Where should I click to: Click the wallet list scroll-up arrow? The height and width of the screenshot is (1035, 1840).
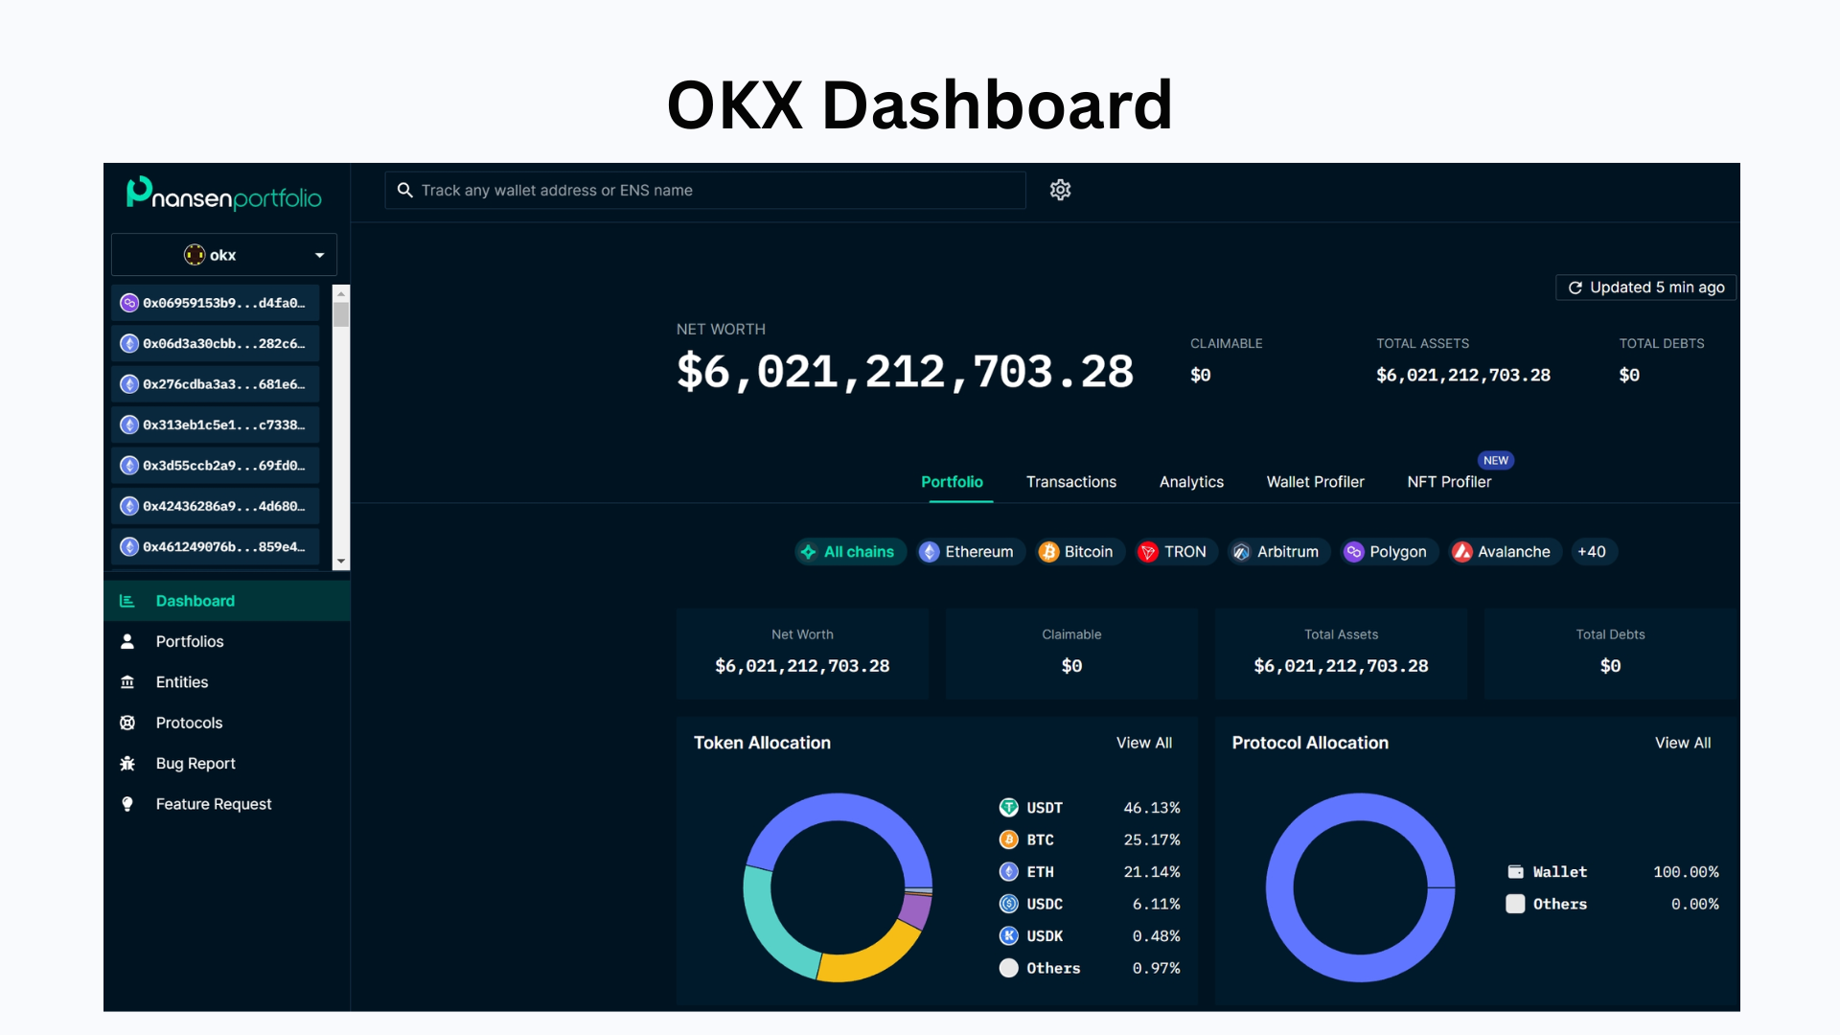[341, 293]
